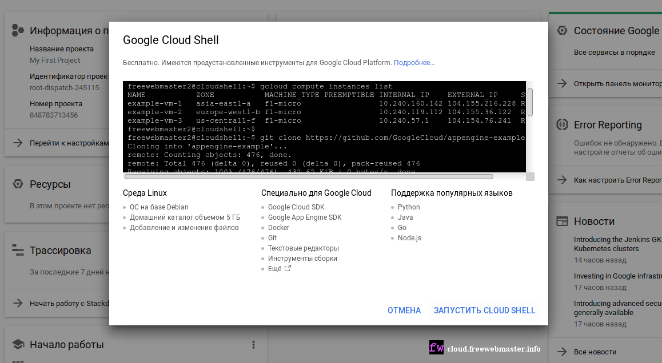Open the Начать работу с Stackdriver link
662x363 pixels.
coord(69,303)
